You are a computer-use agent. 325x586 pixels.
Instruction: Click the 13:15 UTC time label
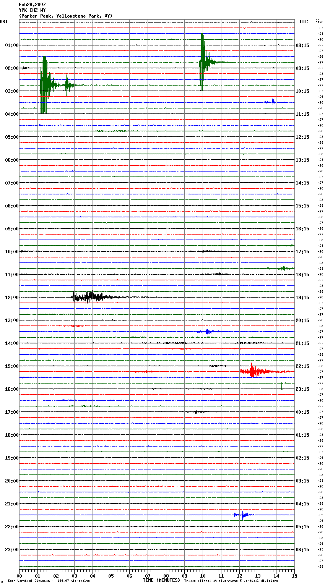click(x=302, y=160)
